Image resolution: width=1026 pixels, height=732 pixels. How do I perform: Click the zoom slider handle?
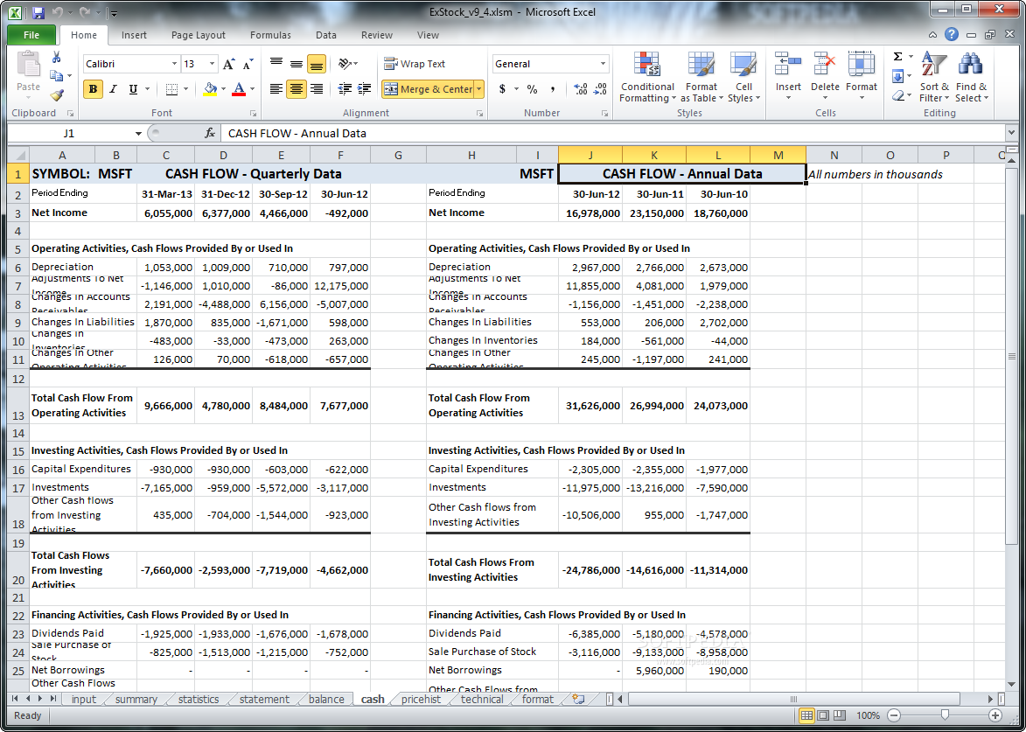click(x=944, y=715)
